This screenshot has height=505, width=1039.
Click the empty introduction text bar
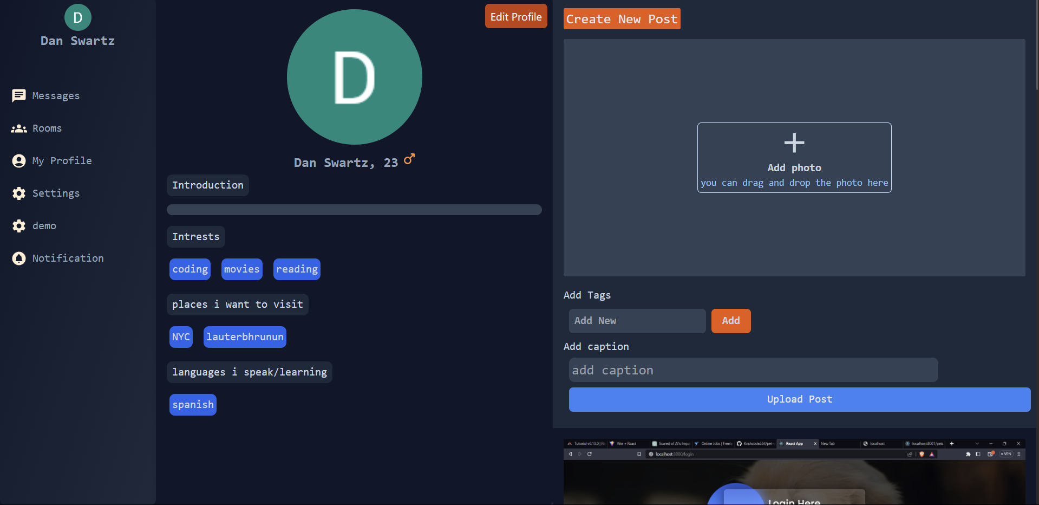pyautogui.click(x=354, y=210)
